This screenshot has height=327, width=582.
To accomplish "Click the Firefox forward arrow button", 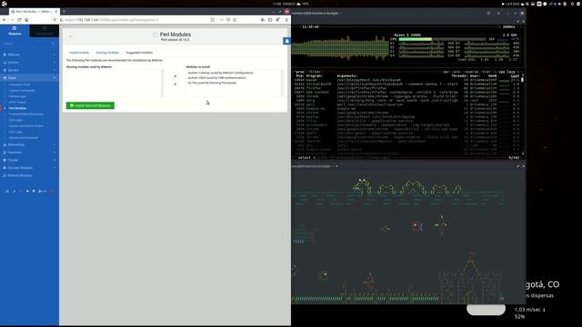I will (12, 20).
